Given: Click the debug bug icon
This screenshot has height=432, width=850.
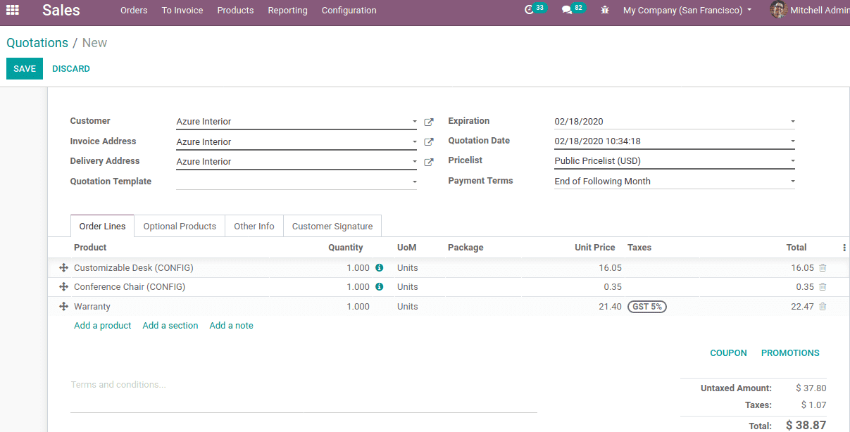Looking at the screenshot, I should [605, 11].
